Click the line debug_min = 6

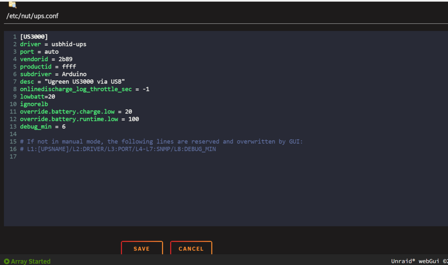(43, 127)
